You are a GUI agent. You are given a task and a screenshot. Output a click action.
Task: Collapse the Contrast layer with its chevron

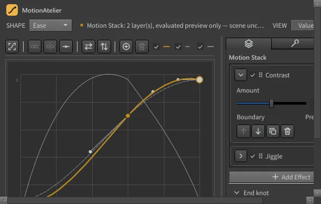[x=241, y=75]
